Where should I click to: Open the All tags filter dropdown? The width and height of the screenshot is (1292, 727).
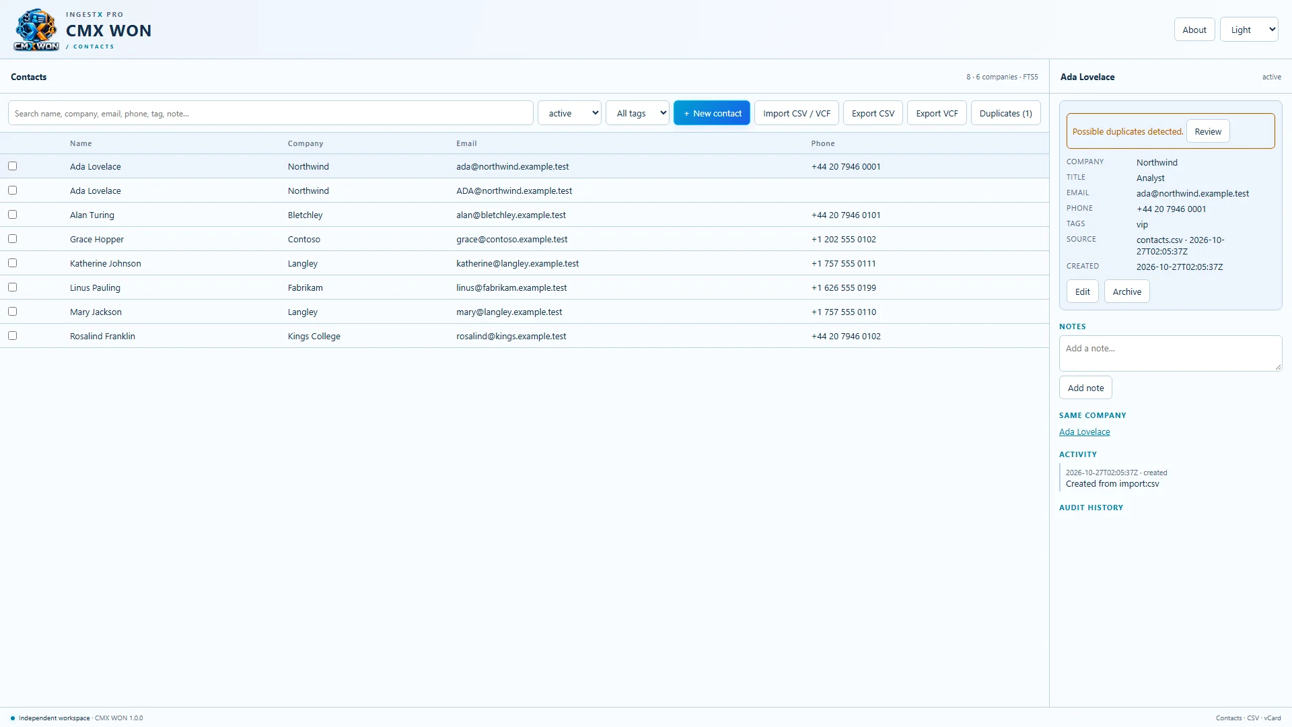pyautogui.click(x=637, y=113)
